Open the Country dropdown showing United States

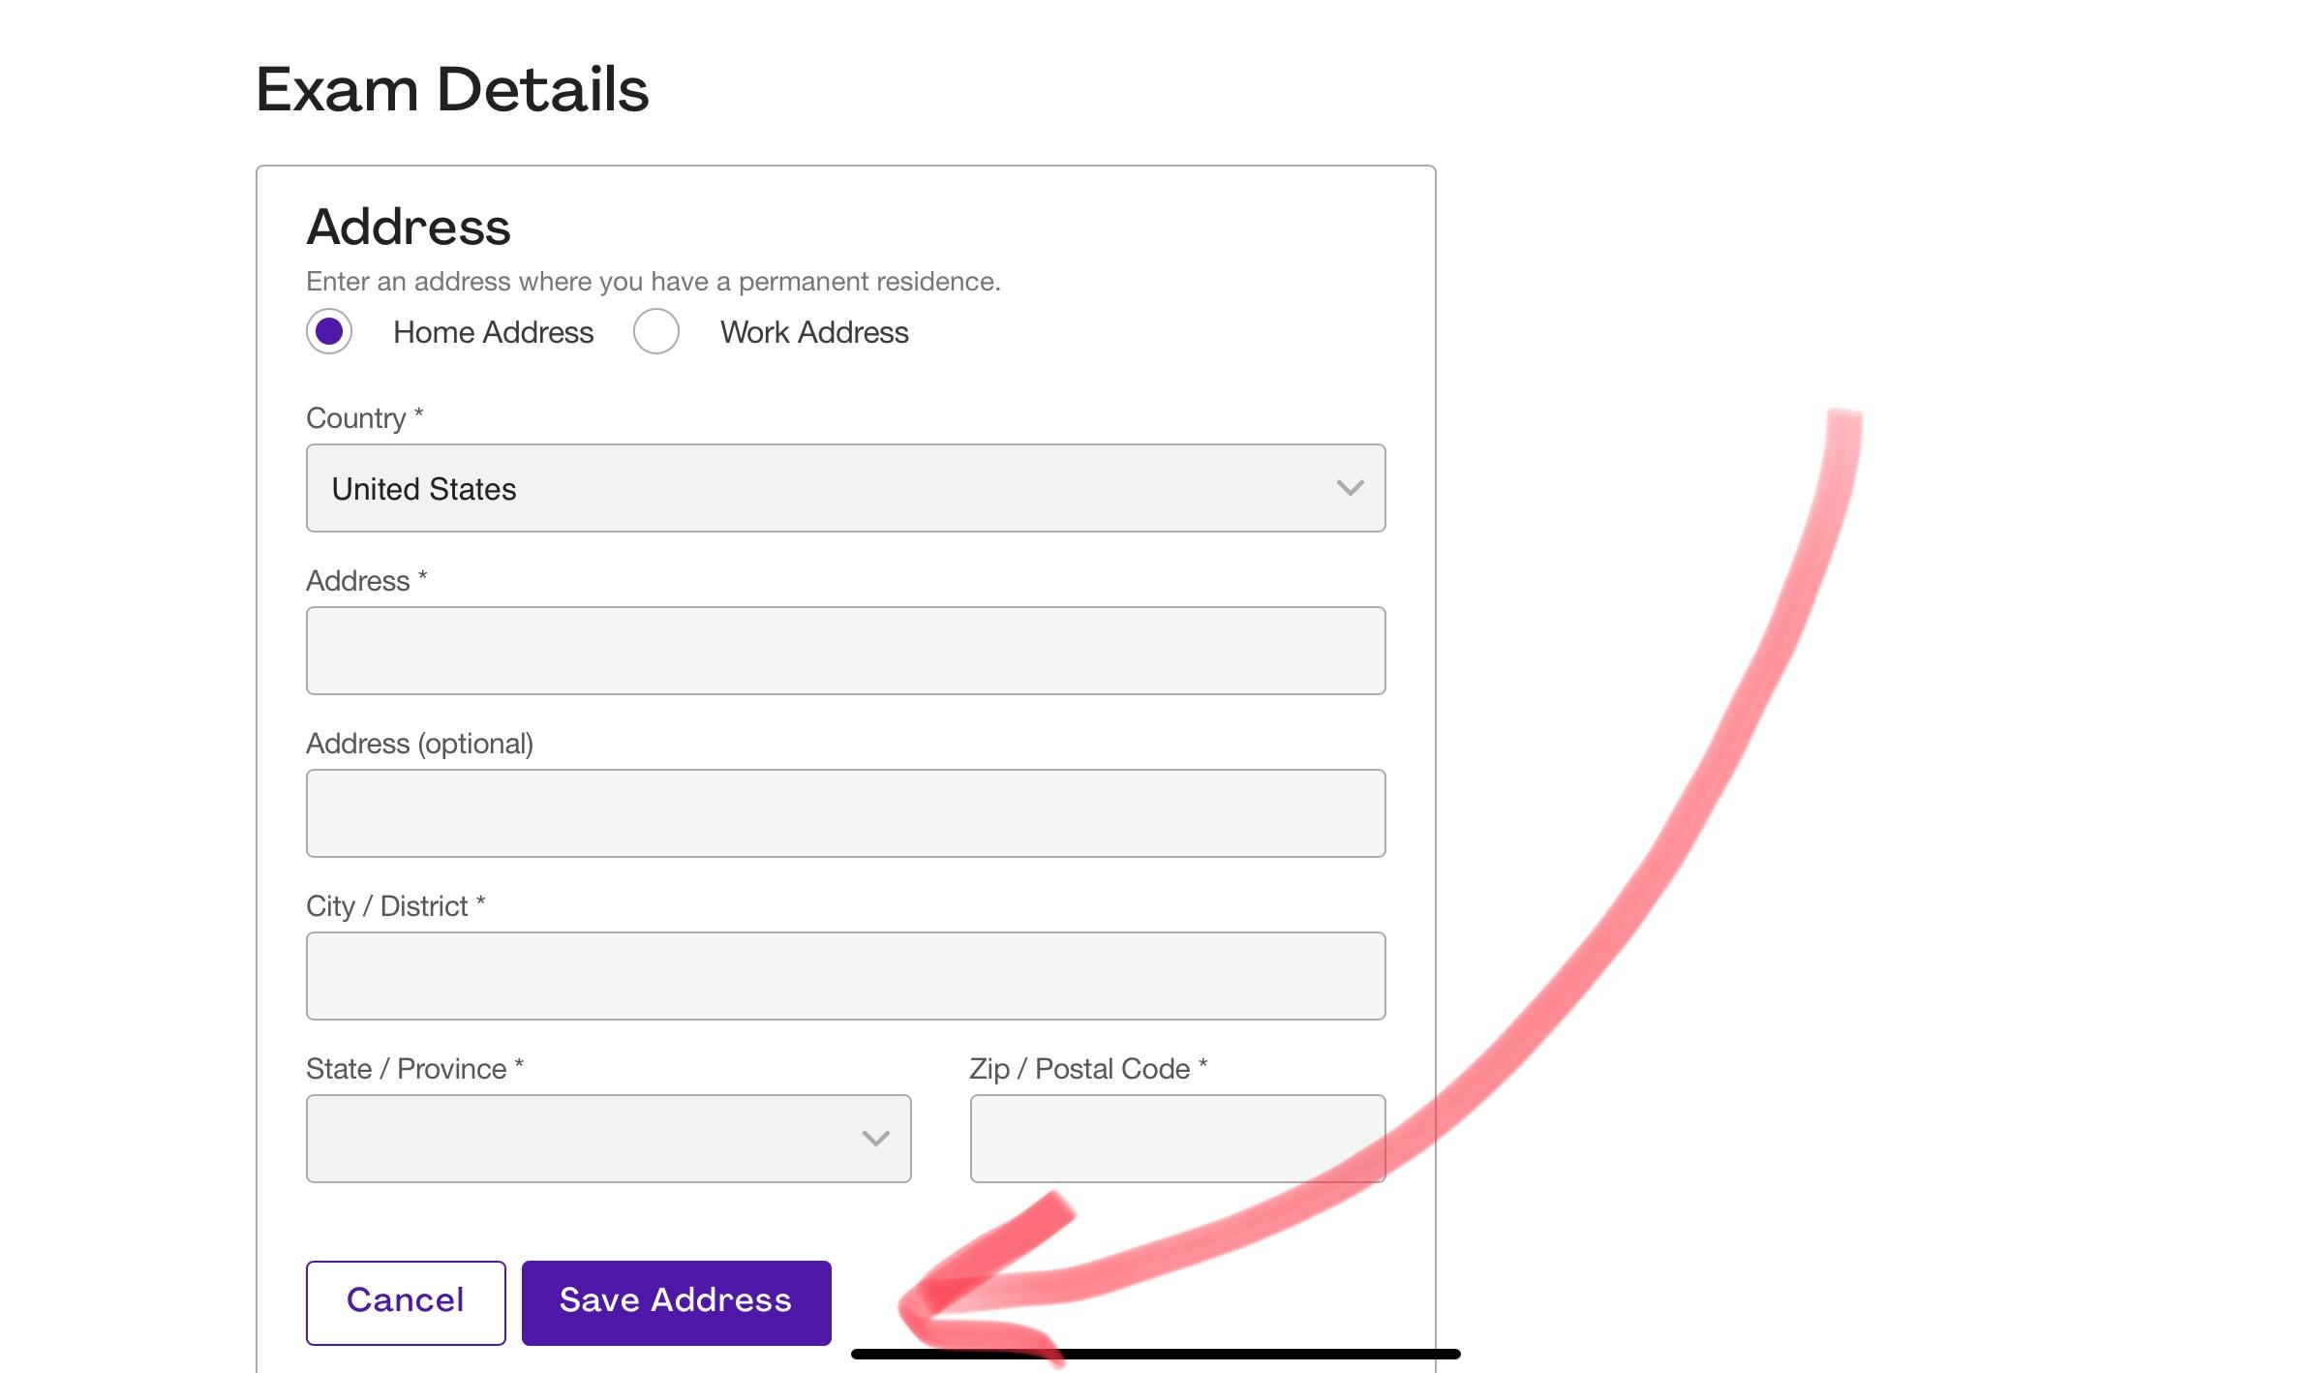[844, 488]
